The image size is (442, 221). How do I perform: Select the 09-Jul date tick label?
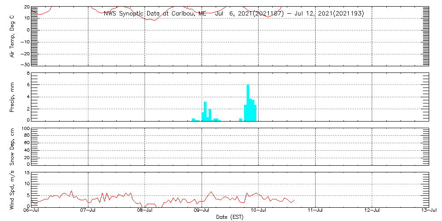pyautogui.click(x=202, y=211)
